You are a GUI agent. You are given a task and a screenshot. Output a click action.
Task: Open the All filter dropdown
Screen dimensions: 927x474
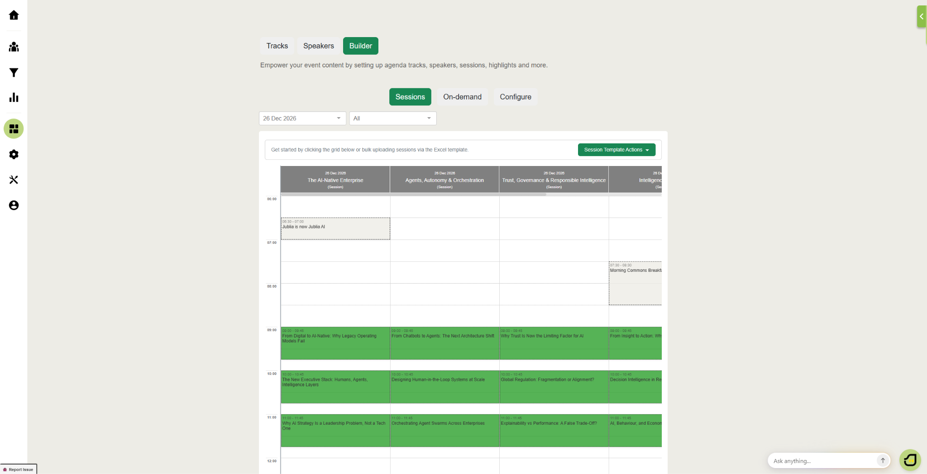(x=392, y=118)
